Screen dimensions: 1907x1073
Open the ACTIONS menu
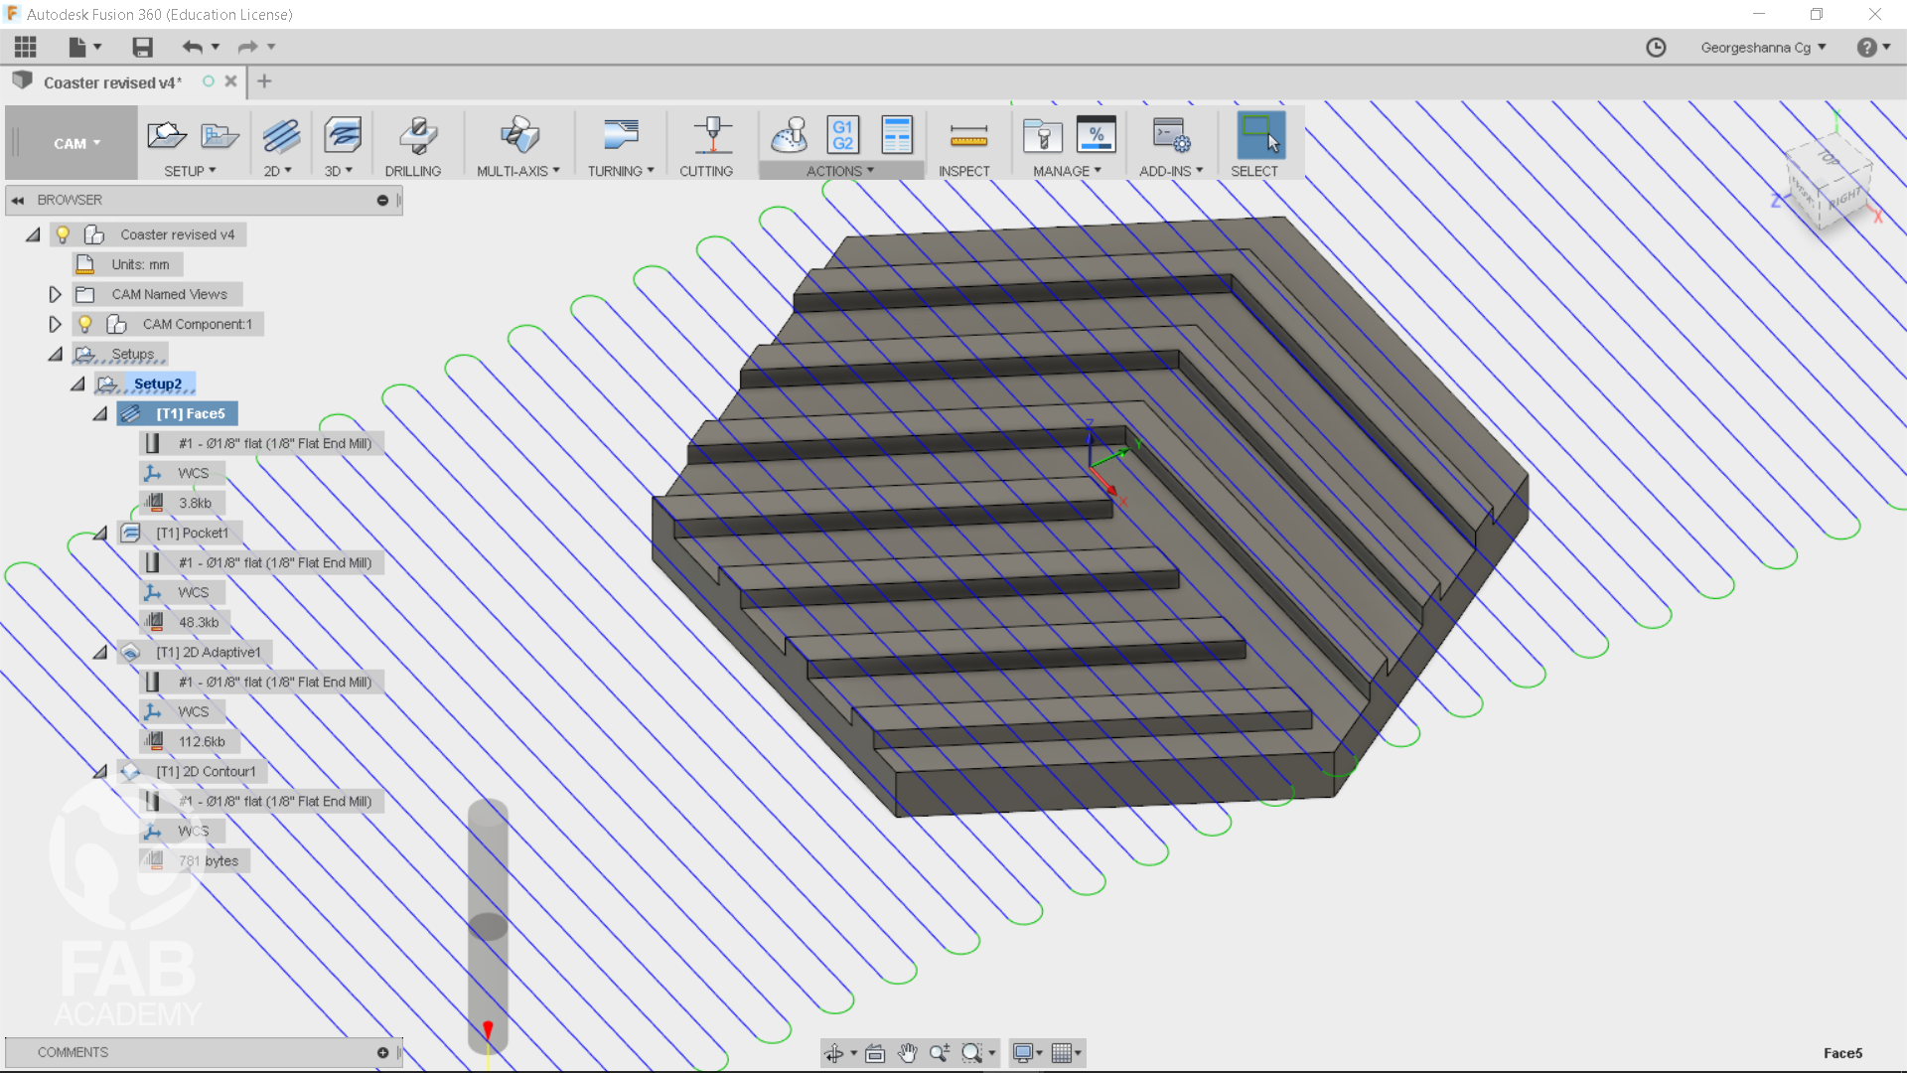tap(840, 171)
